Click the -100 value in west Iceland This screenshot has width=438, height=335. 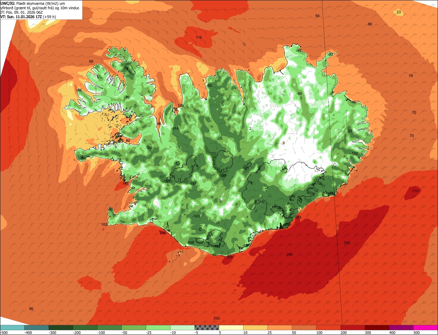tap(149, 148)
